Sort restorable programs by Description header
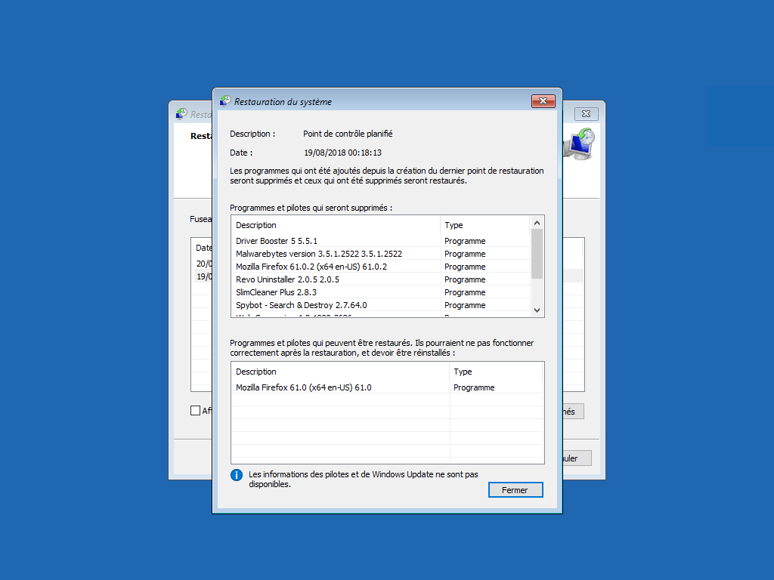 (x=340, y=372)
